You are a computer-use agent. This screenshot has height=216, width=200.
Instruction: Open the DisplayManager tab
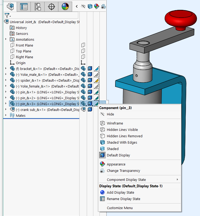[65, 6]
